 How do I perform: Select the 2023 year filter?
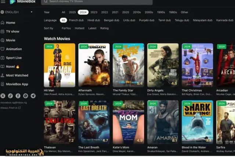[94, 12]
